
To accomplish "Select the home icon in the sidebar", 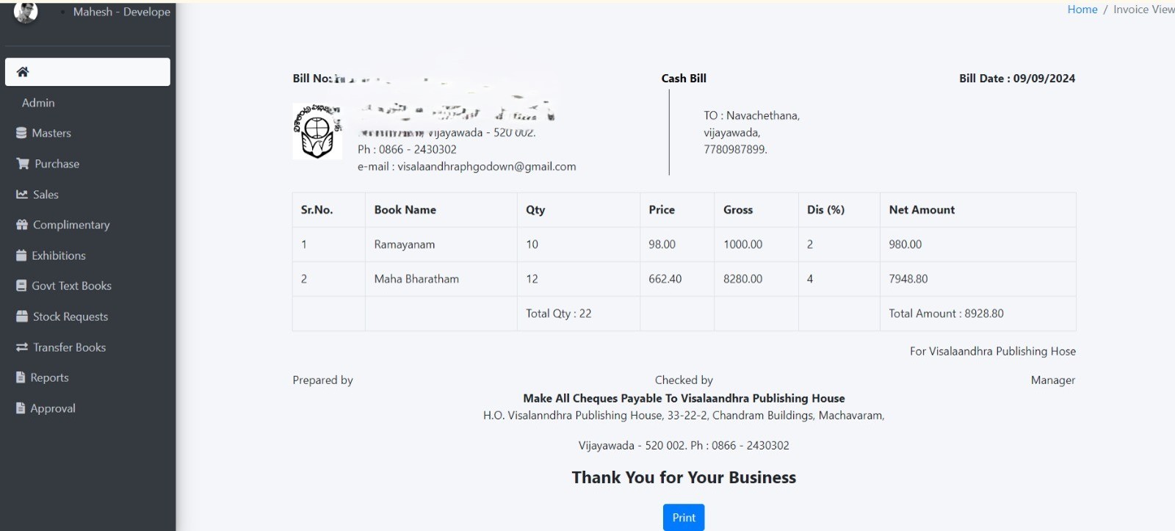I will click(x=24, y=71).
